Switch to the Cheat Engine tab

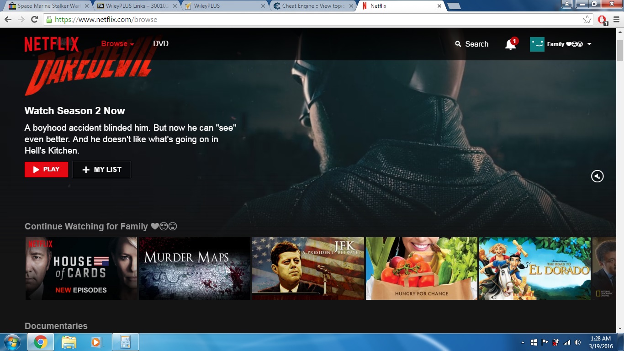tap(313, 6)
